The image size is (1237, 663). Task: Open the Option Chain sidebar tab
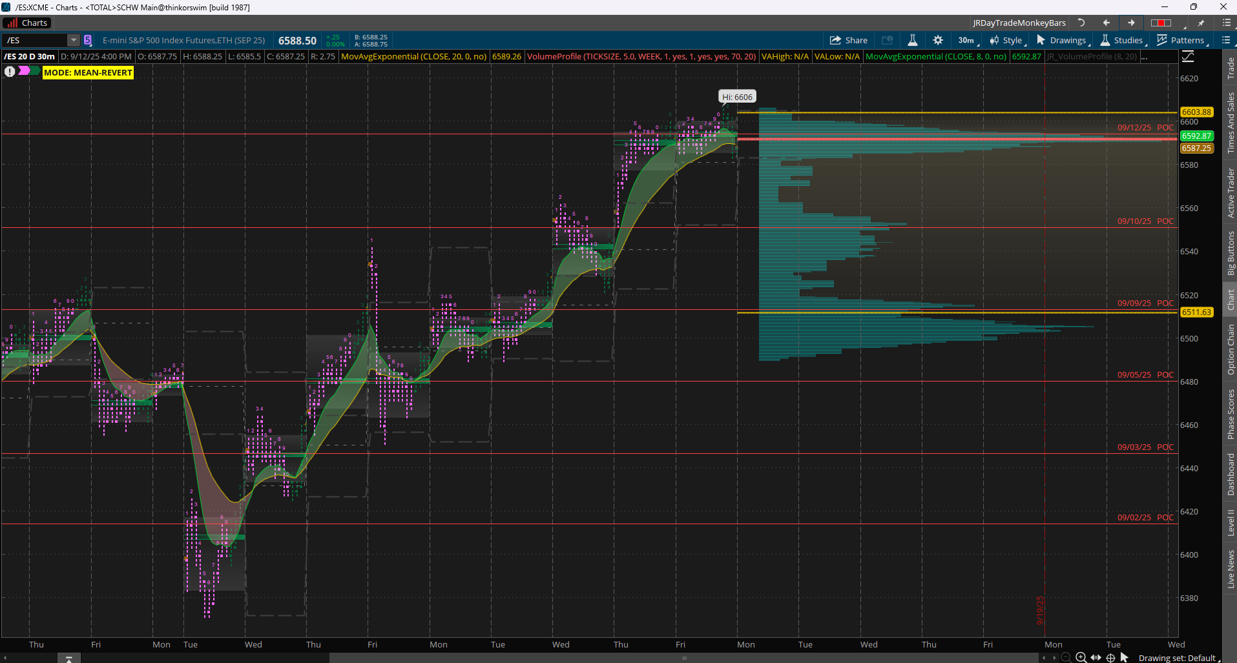pos(1230,349)
